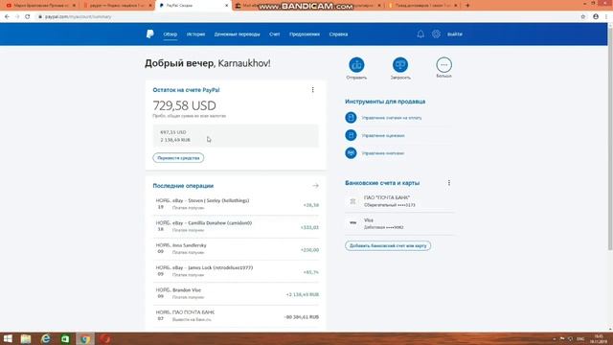Screen dimensions: 613x345
Task: Click the bank icon beside ПАО "ПОЧТА БАНК"
Action: (x=352, y=201)
